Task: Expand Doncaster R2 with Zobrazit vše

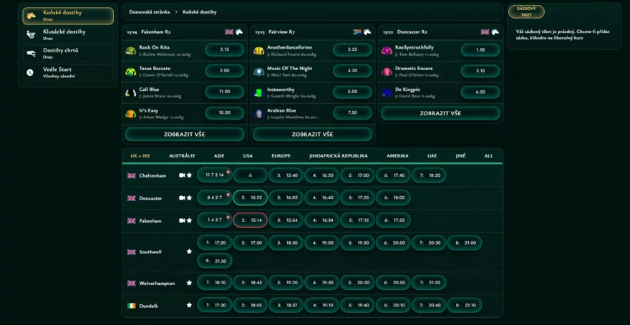Action: [x=440, y=113]
